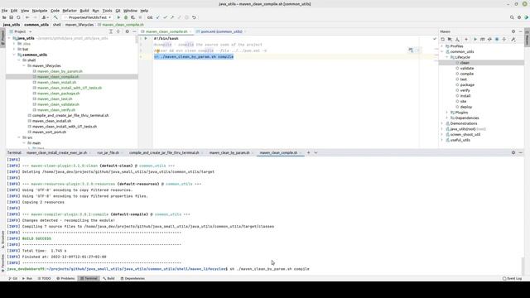Open the File menu
530x298 pixels.
(x=4, y=11)
